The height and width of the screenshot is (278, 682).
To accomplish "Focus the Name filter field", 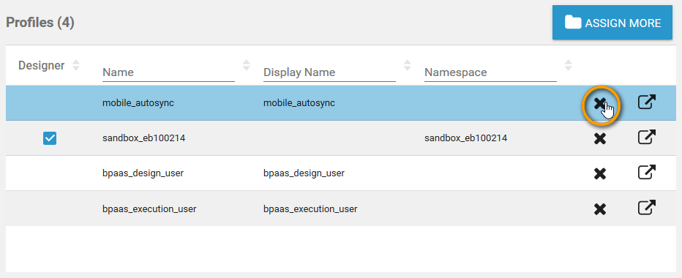I will click(169, 72).
